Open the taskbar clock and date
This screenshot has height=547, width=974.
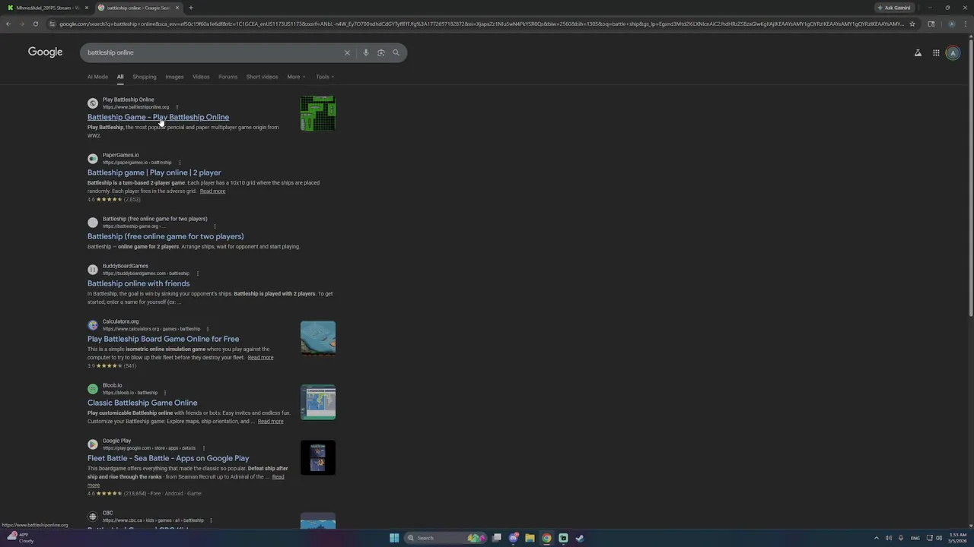click(x=957, y=538)
